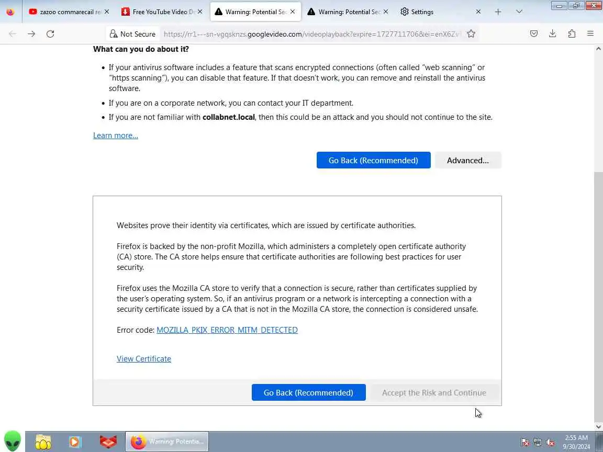Open a new tab with plus

(498, 12)
